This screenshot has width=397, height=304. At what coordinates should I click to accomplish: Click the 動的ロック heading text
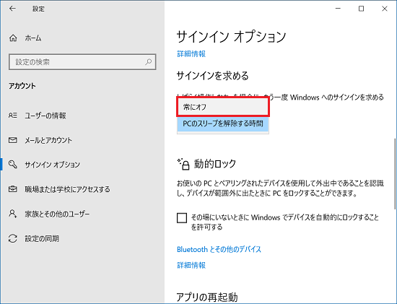[x=215, y=164]
